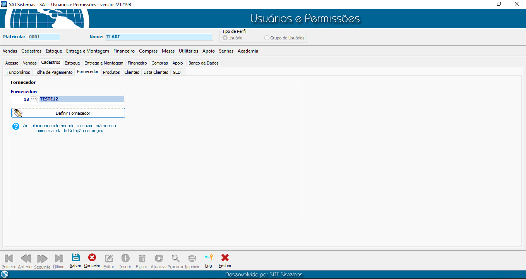Image resolution: width=526 pixels, height=279 pixels.
Task: Click the Cancelar red X icon
Action: (x=92, y=258)
